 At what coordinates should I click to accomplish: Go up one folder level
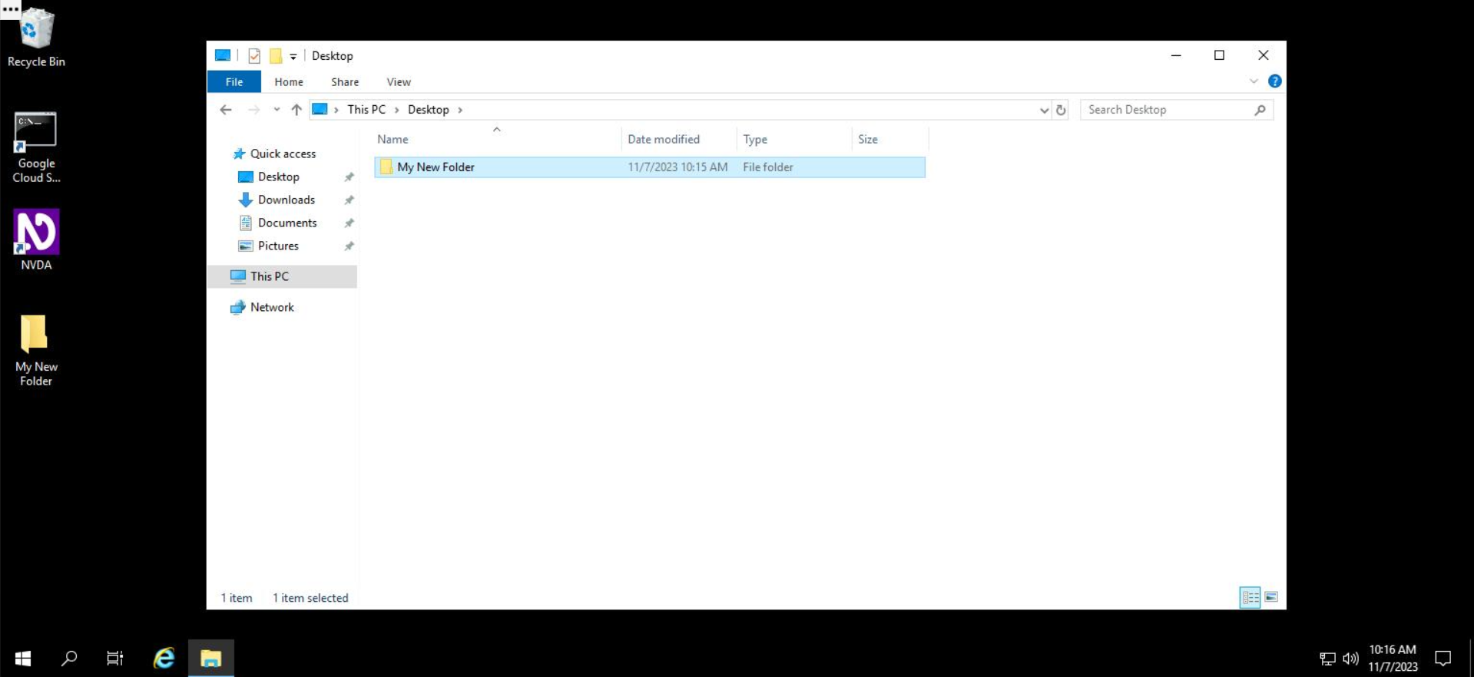296,110
